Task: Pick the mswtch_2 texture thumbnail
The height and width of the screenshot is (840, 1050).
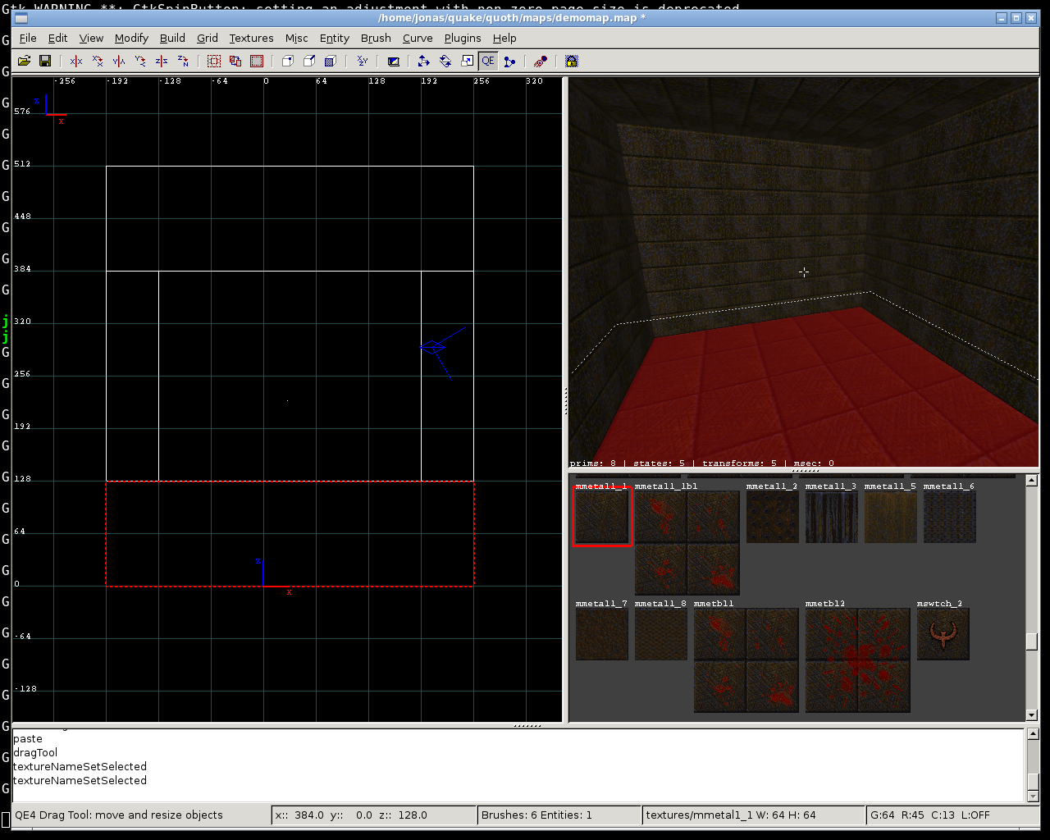Action: [943, 634]
